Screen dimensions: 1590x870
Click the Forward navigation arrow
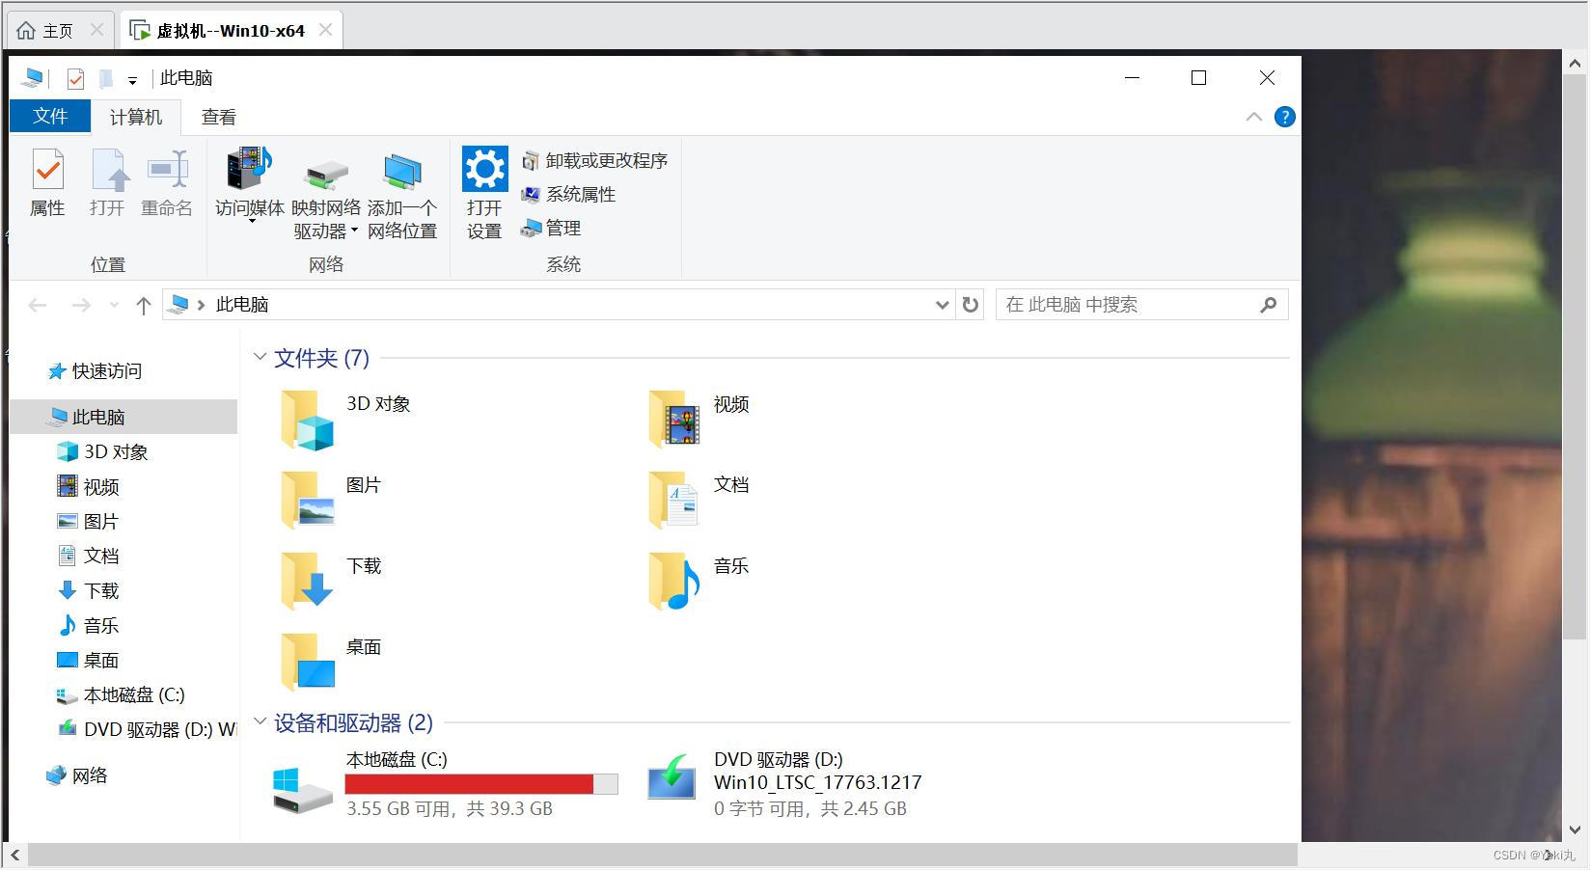tap(81, 305)
